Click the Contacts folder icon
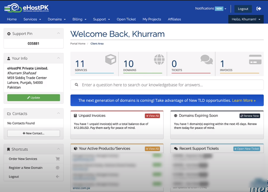This screenshot has height=192, width=268. pos(9,114)
